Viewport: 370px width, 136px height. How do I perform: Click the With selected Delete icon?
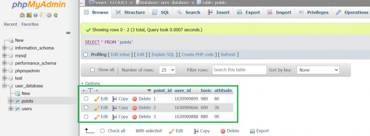click(223, 131)
